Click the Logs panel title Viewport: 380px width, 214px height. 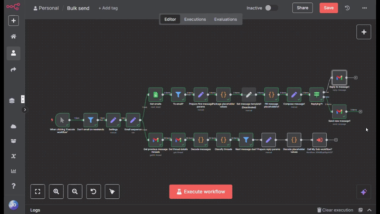[x=35, y=210]
